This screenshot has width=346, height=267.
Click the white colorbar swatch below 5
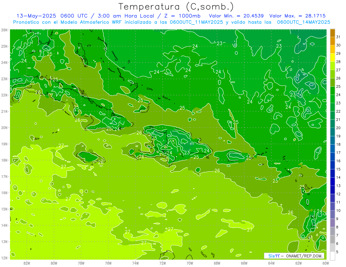click(332, 256)
